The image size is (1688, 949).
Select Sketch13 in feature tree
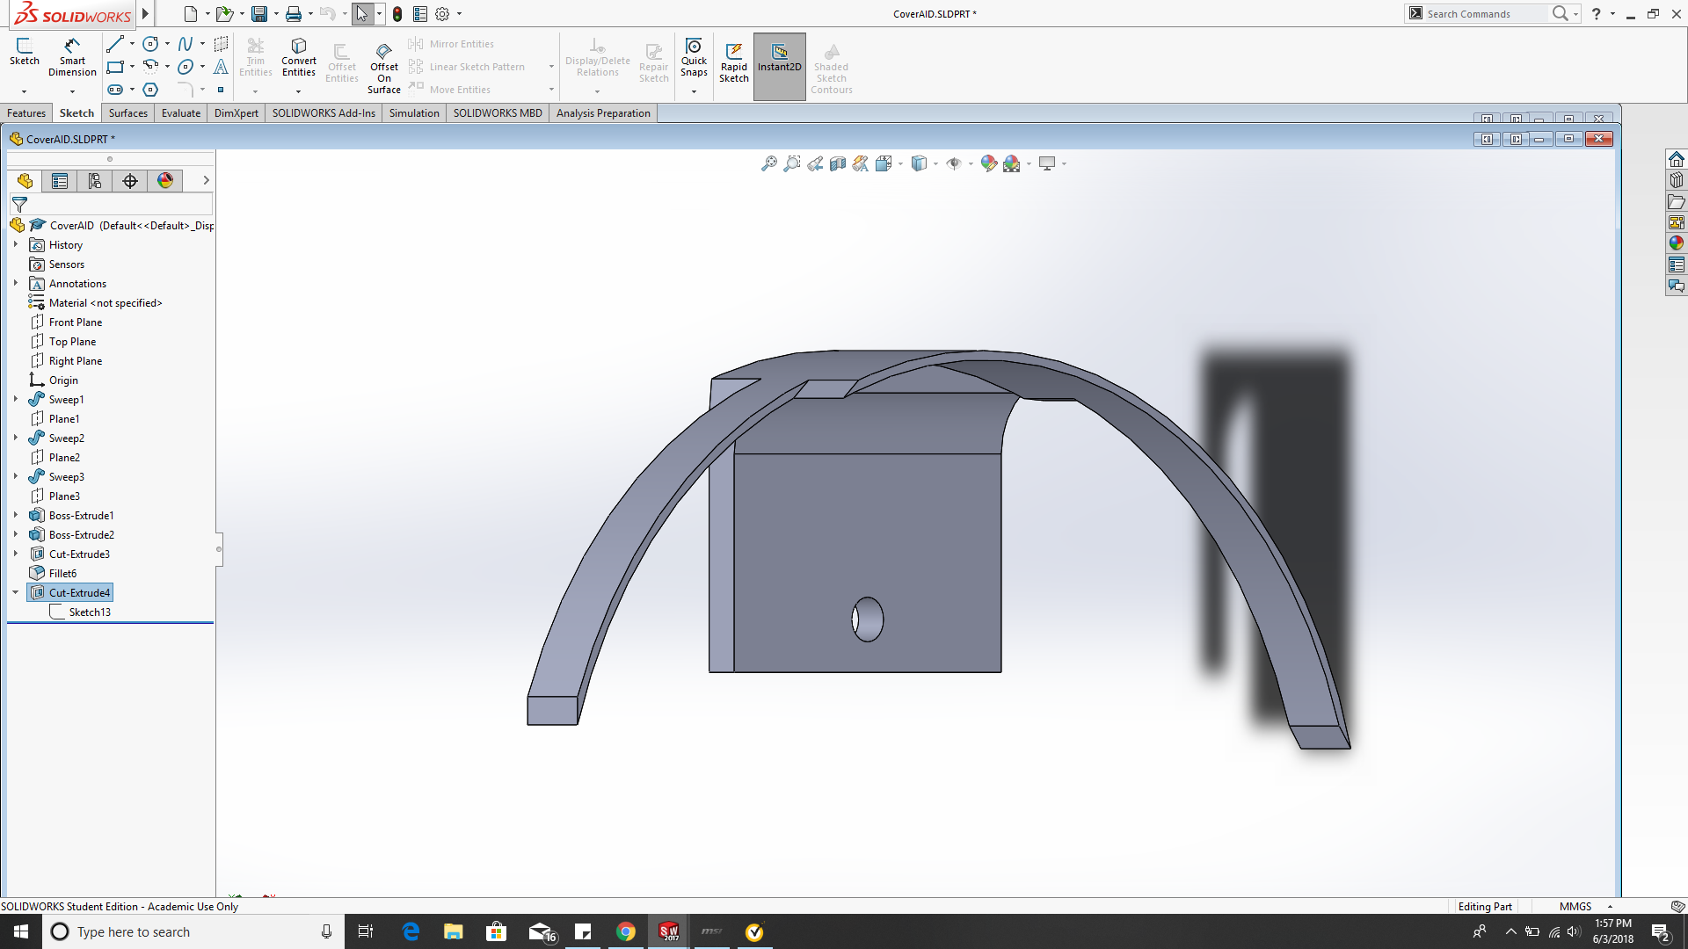[90, 612]
